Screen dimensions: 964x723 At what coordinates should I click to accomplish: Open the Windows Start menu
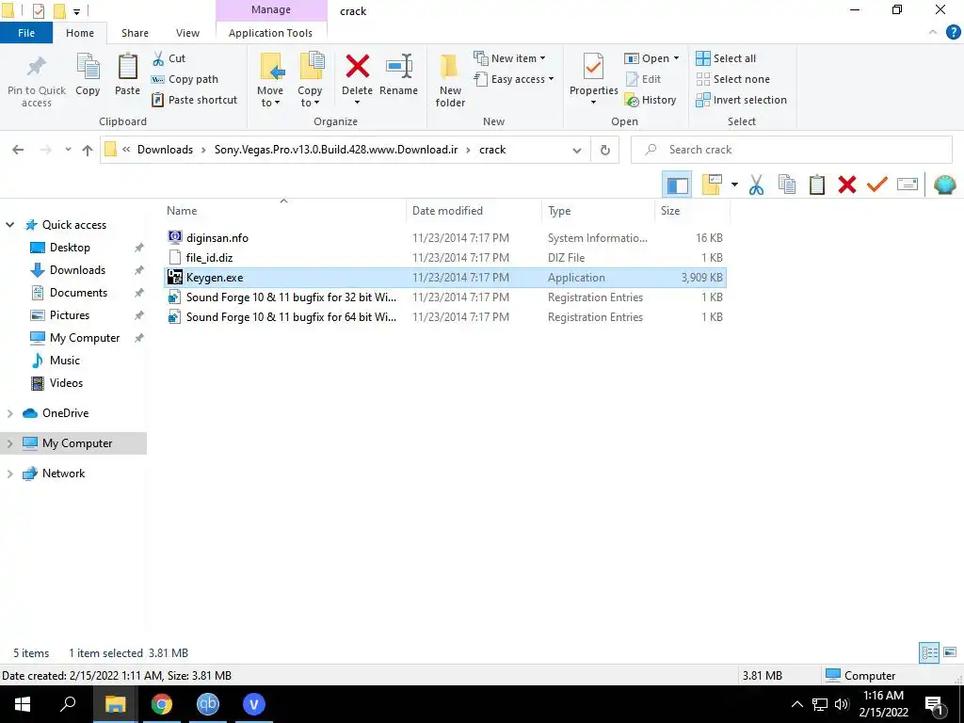pyautogui.click(x=23, y=704)
